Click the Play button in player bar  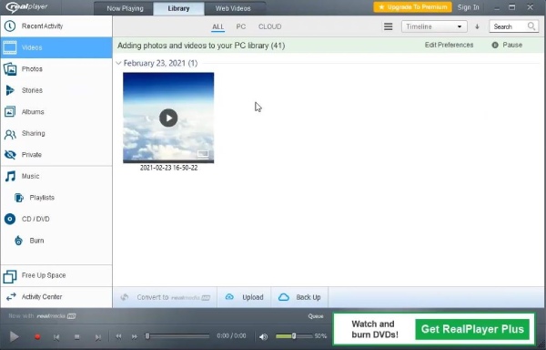[15, 336]
